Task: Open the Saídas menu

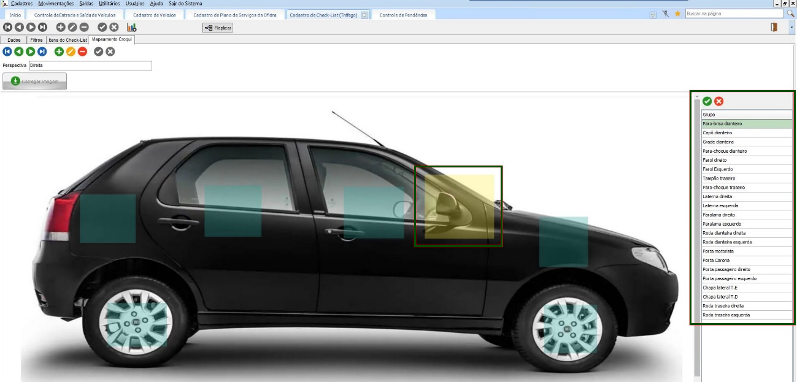Action: [x=87, y=4]
